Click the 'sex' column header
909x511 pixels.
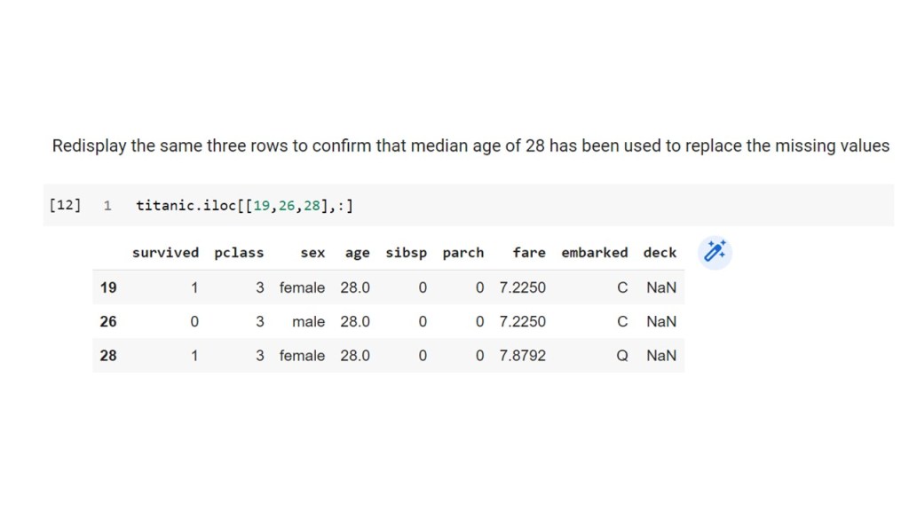[312, 253]
